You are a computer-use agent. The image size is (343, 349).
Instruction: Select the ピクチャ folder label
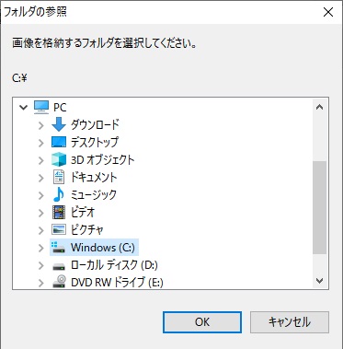point(87,229)
